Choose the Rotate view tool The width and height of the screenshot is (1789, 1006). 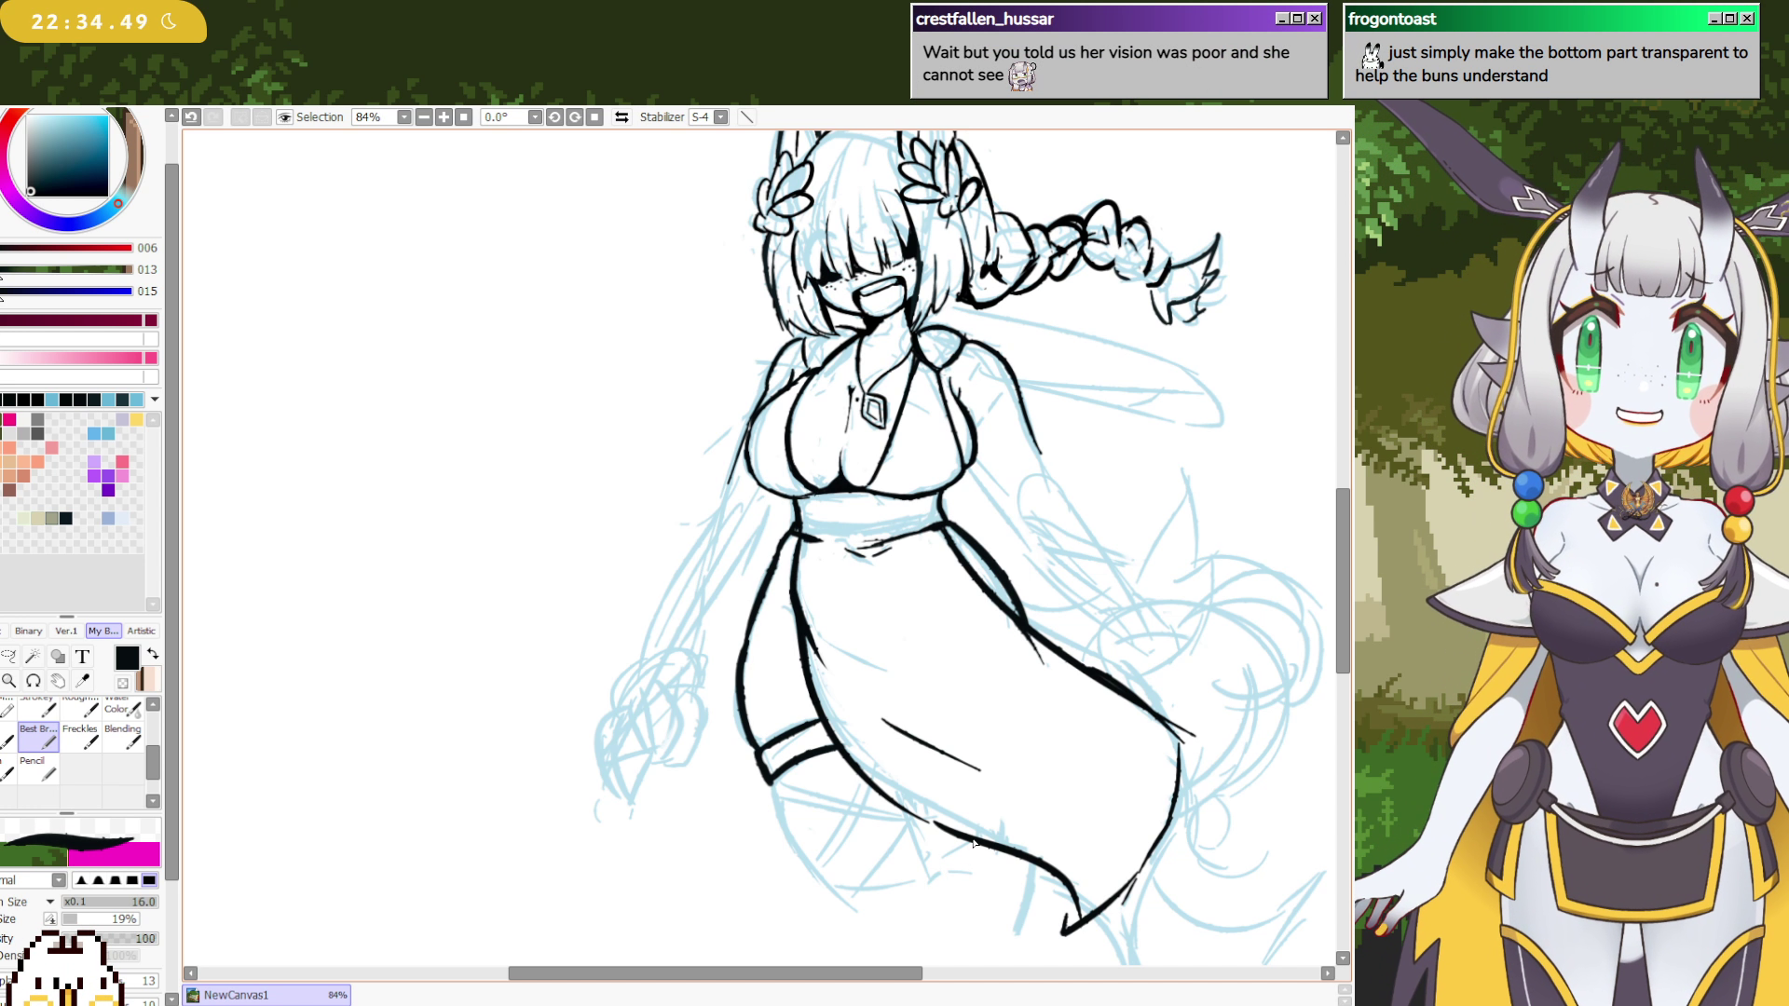pos(34,681)
